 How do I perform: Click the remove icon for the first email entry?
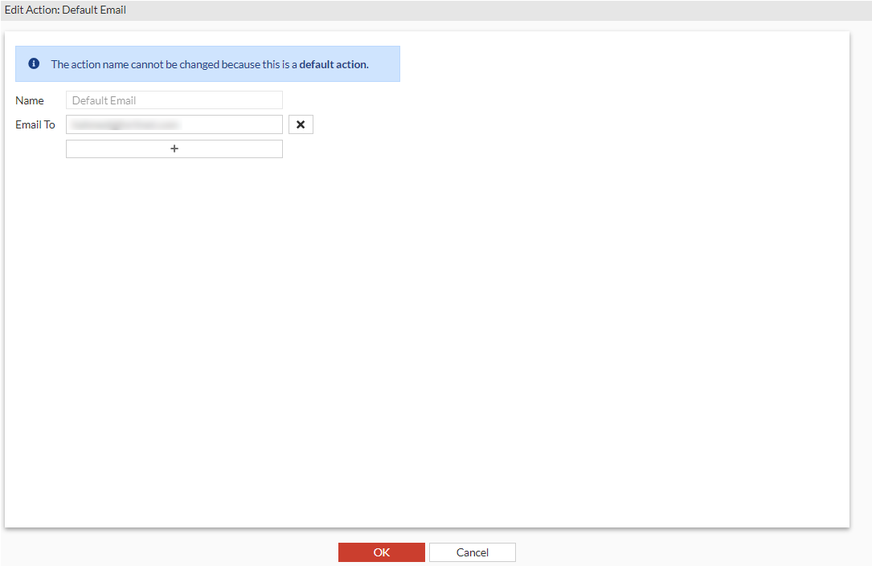click(x=301, y=124)
